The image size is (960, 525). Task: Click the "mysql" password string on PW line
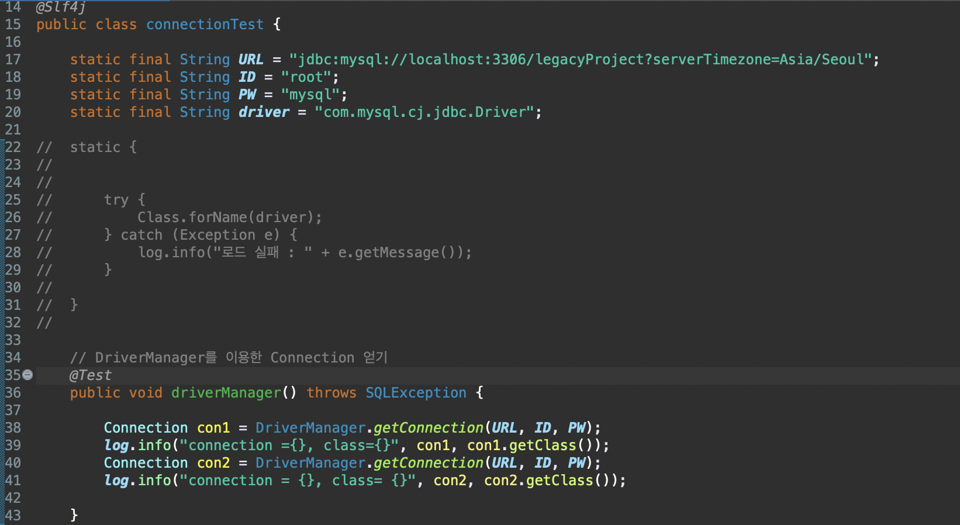310,95
